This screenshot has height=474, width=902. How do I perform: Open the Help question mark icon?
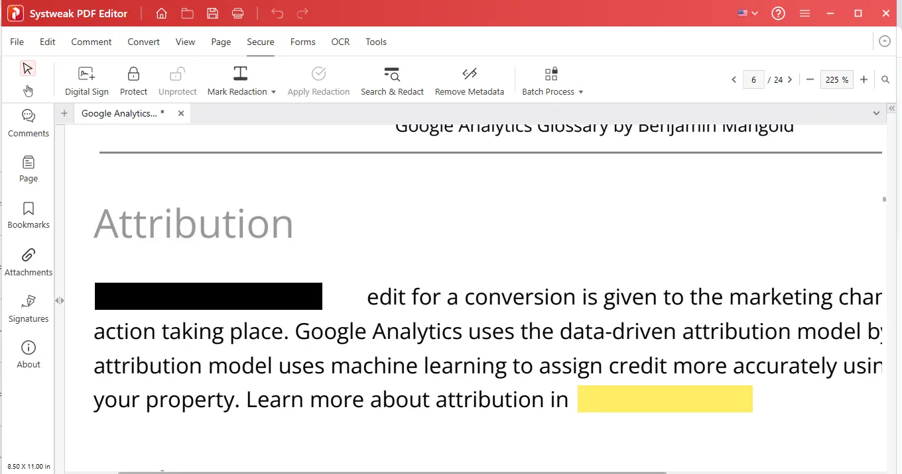[x=778, y=13]
